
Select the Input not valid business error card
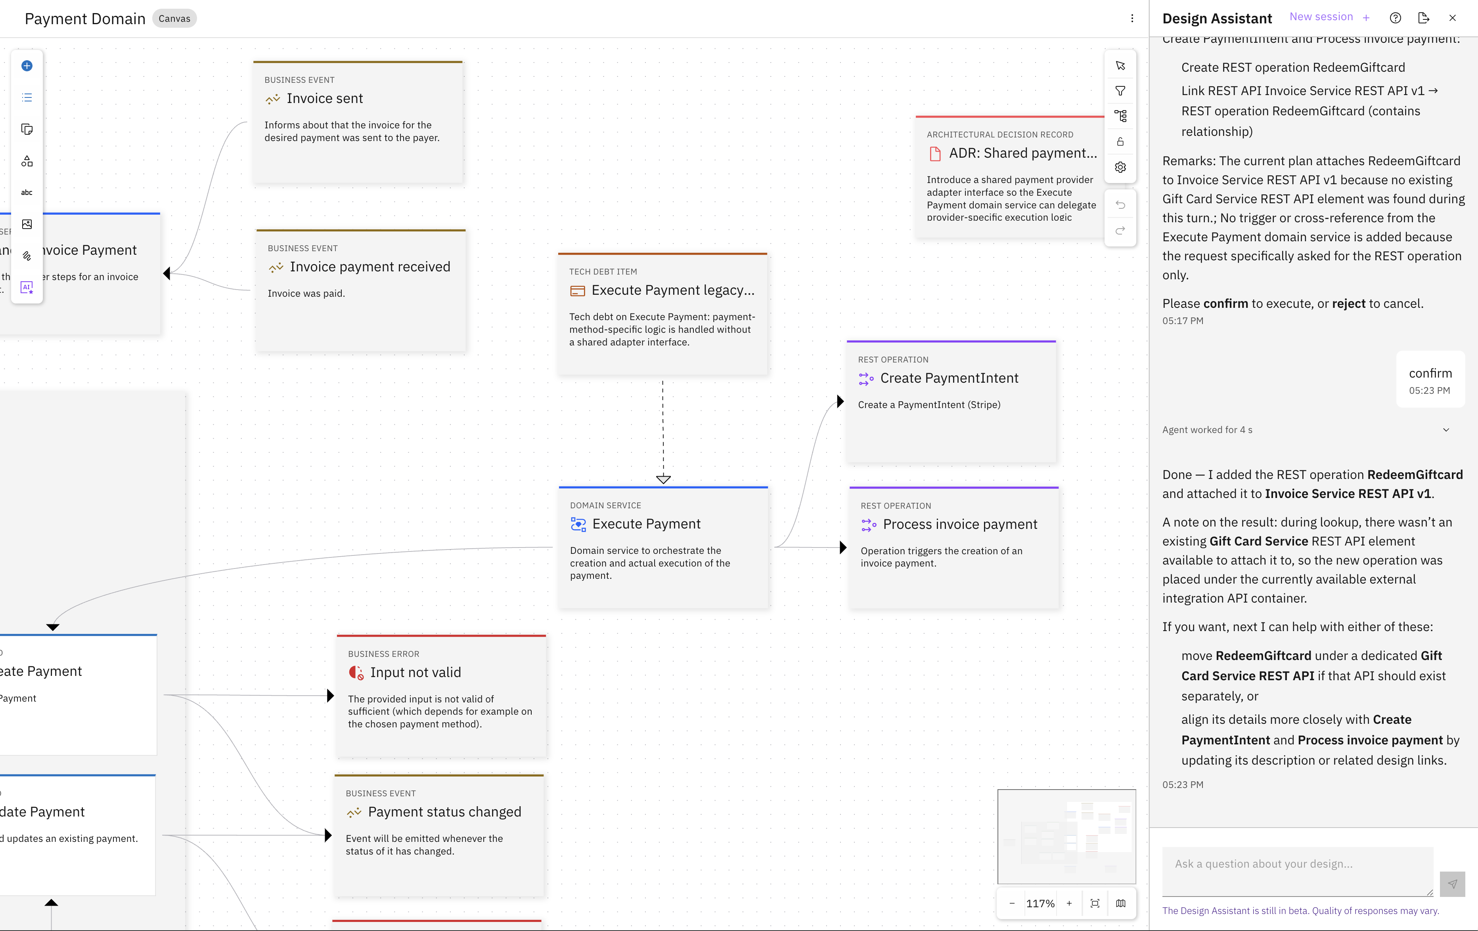tap(441, 696)
